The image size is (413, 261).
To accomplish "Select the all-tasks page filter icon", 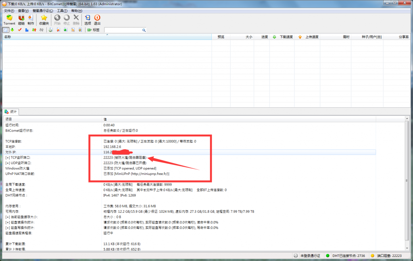I will tap(6, 30).
